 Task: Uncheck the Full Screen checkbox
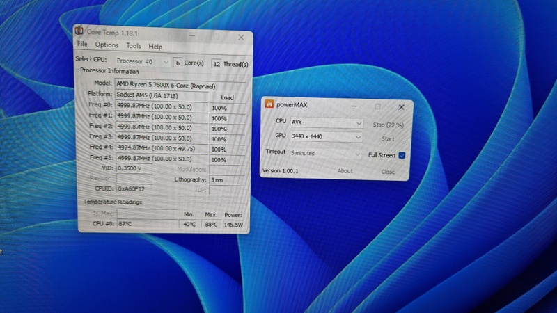click(x=402, y=155)
